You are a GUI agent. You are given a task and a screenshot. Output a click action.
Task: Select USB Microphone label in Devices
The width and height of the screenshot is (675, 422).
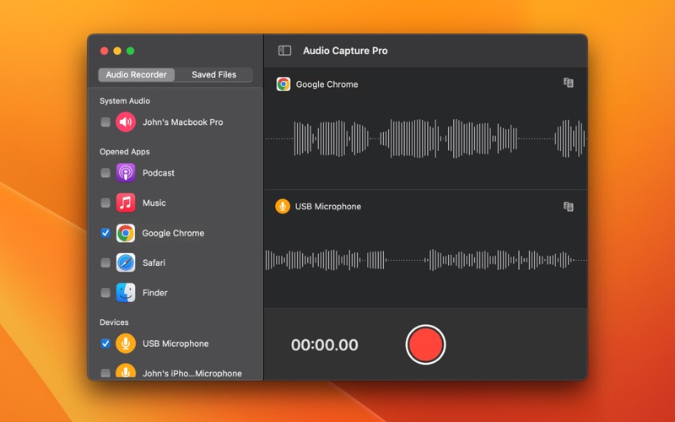click(x=175, y=344)
